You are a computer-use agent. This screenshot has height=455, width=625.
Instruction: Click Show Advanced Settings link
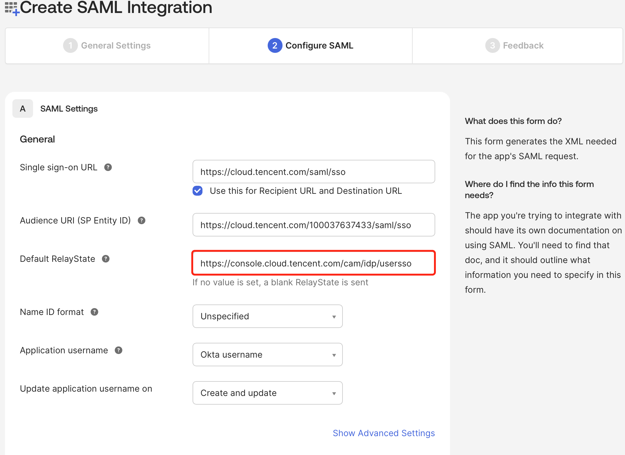point(384,433)
